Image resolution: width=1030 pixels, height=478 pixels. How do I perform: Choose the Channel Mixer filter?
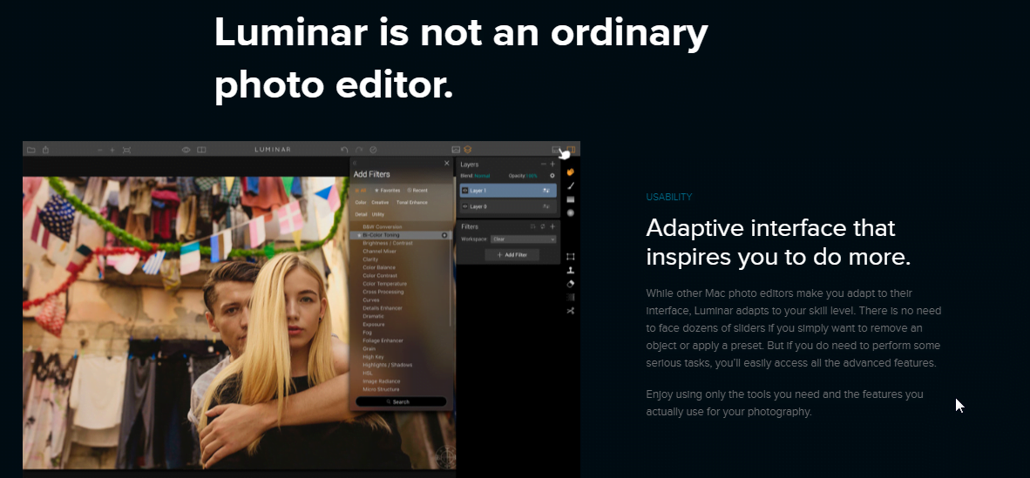[x=380, y=251]
